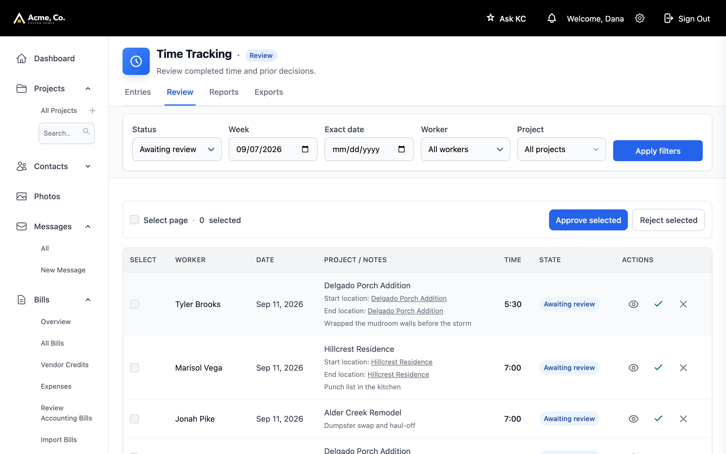Collapse the Bills sidebar section
726x454 pixels.
(88, 300)
